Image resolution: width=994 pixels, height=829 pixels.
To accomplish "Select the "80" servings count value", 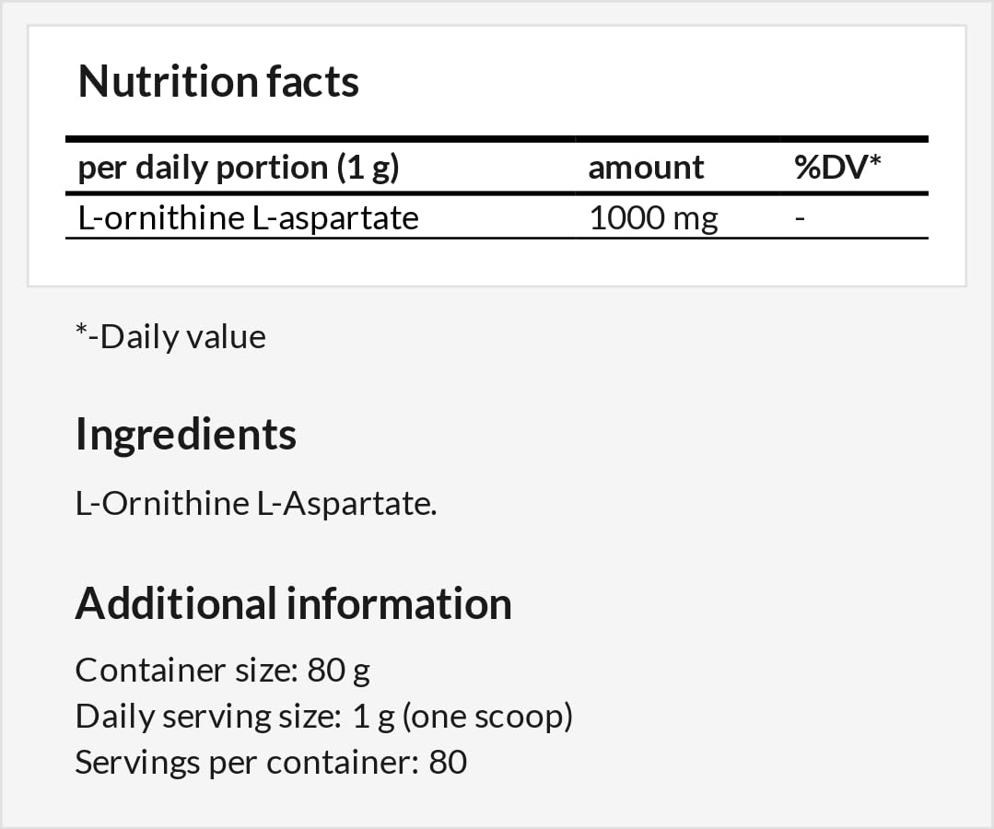I will pos(448,762).
